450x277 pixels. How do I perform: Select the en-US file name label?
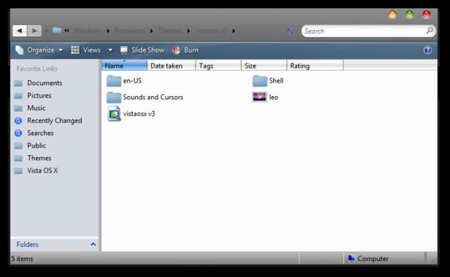[x=132, y=81]
